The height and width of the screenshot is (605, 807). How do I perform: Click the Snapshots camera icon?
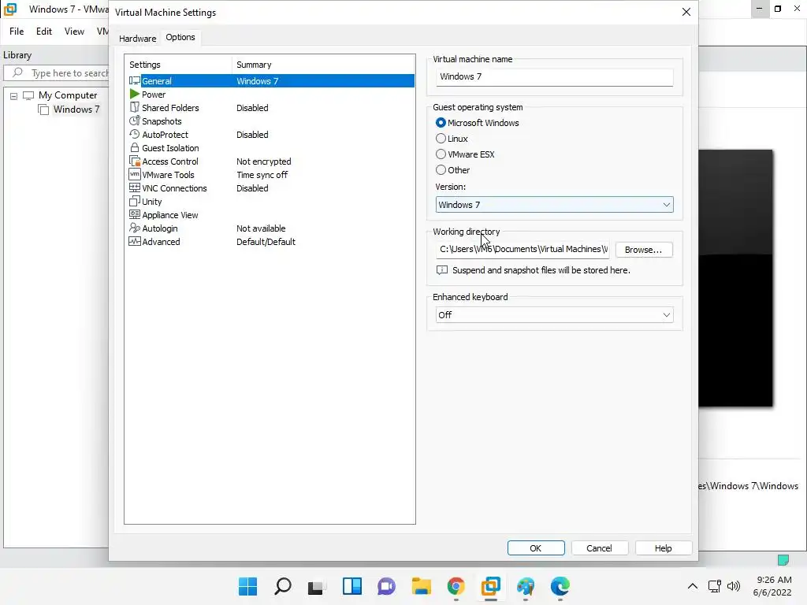click(x=134, y=121)
